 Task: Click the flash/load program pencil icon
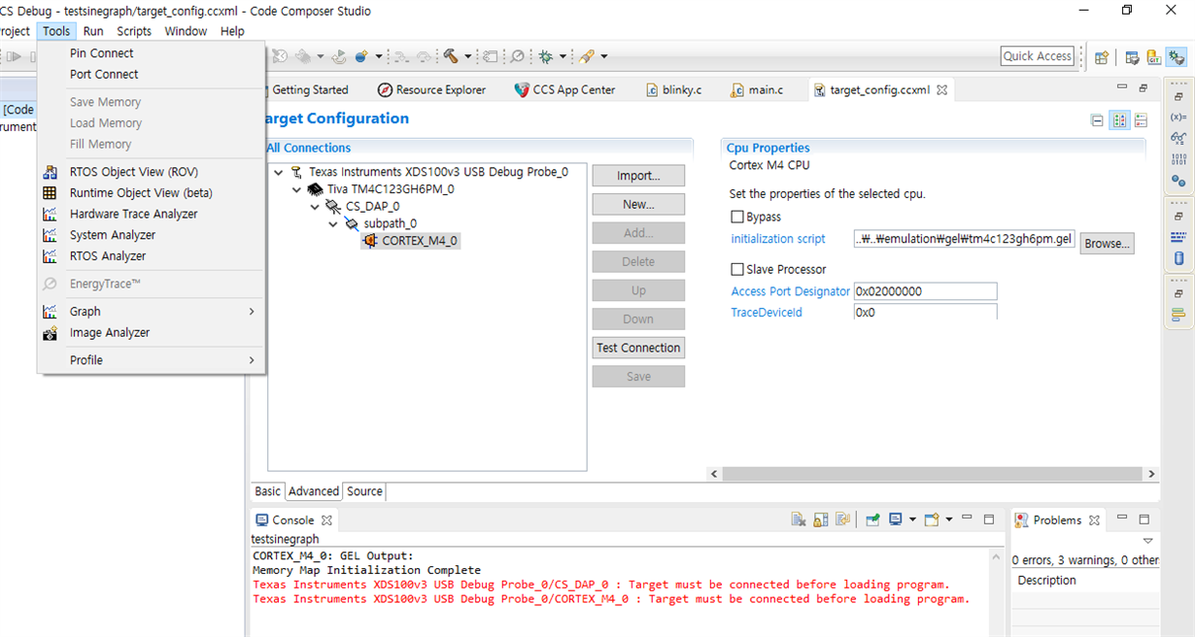click(x=586, y=56)
